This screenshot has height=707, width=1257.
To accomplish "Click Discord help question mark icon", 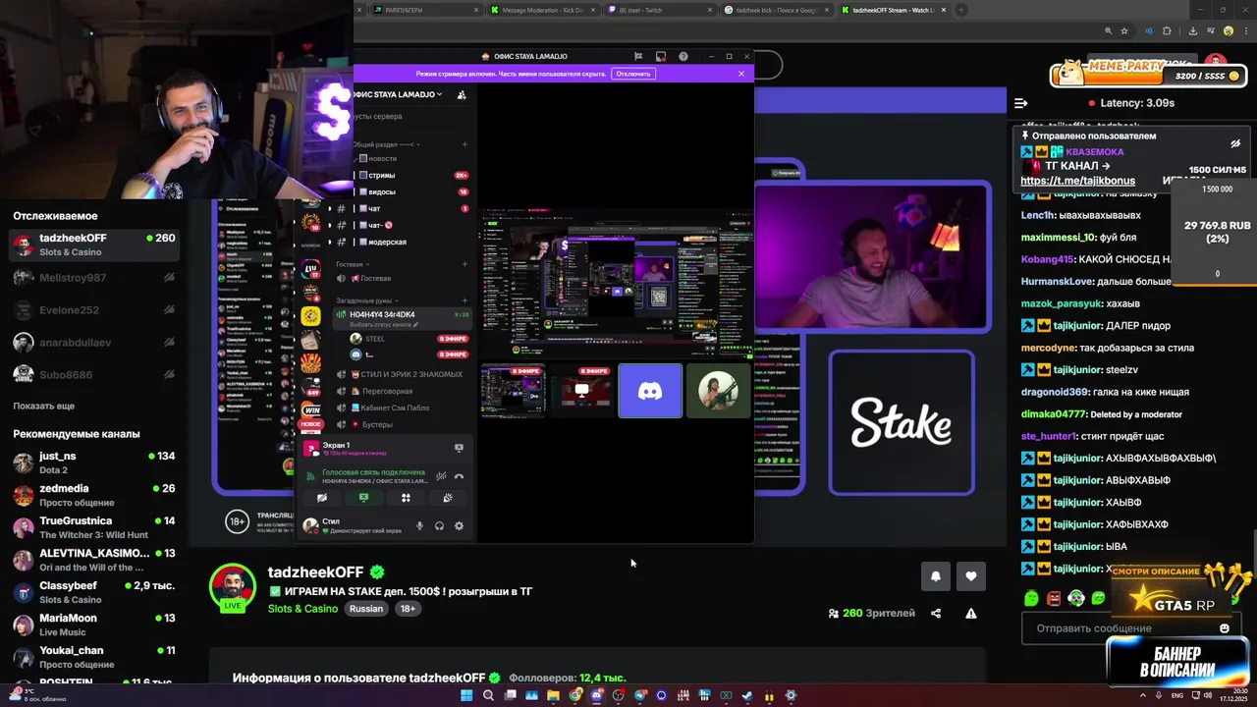I will [683, 56].
